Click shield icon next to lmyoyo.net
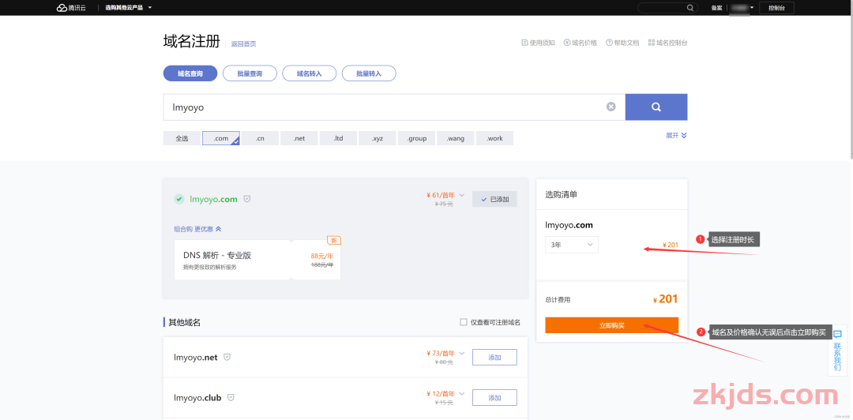The image size is (853, 420). pos(227,357)
